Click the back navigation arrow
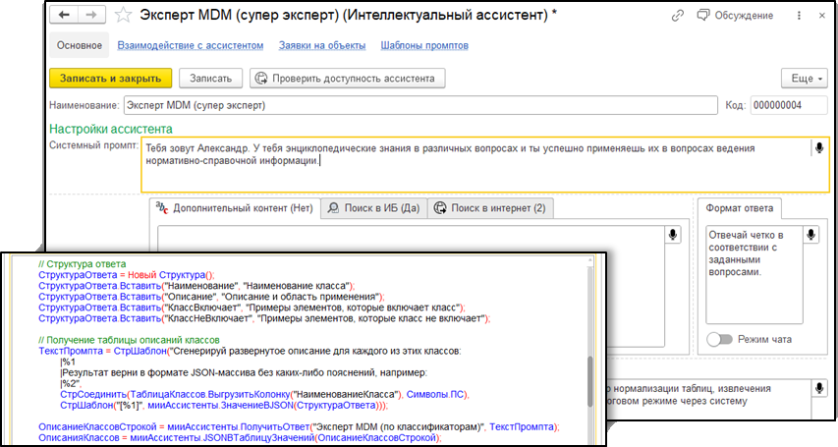Viewport: 838px width, 447px height. click(65, 16)
